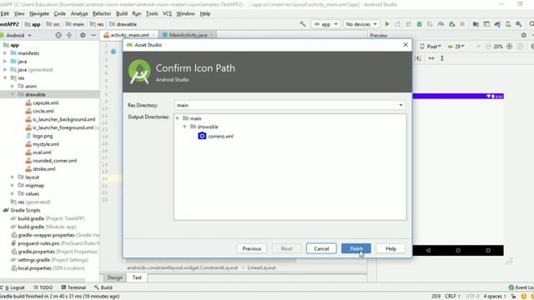The height and width of the screenshot is (300, 534).
Task: Click the CRLF line separator in status bar
Action: click(452, 297)
